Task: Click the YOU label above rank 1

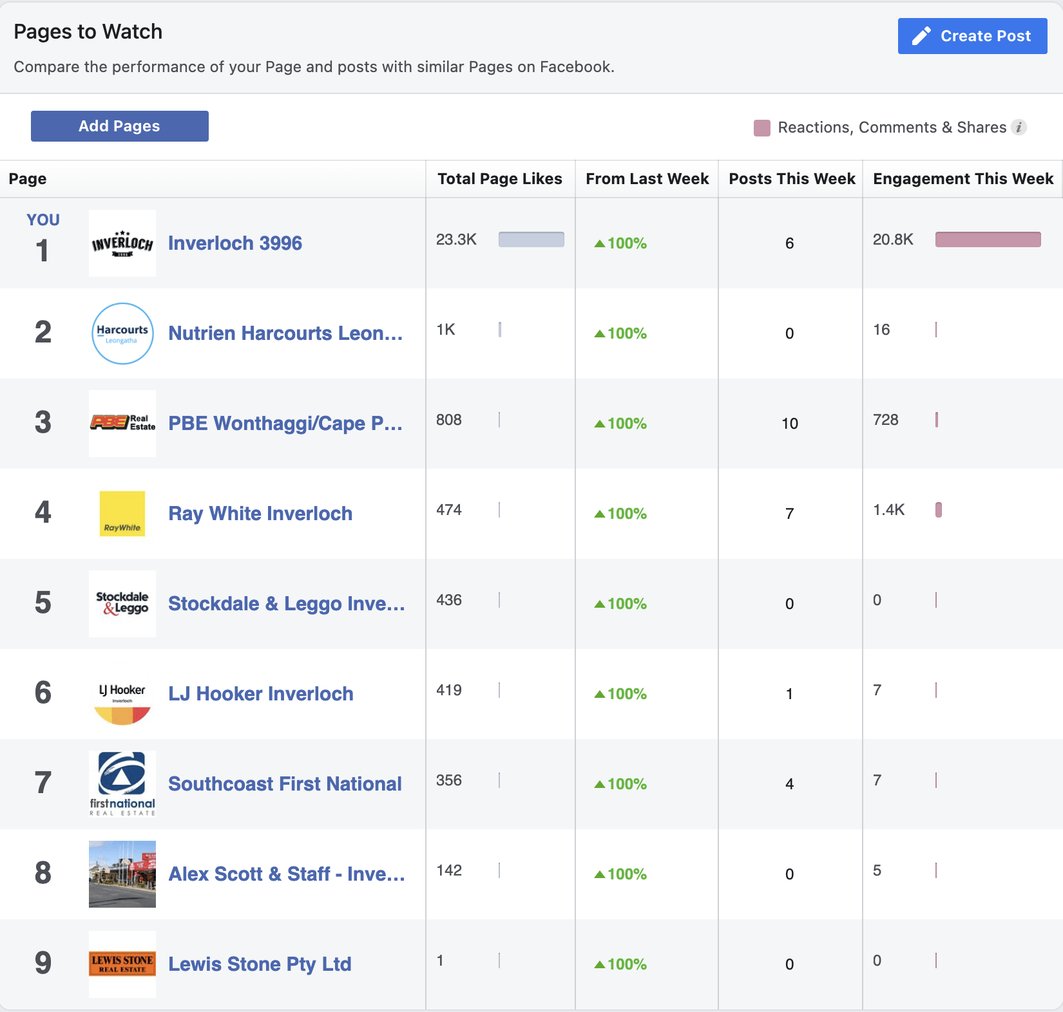Action: coord(43,220)
